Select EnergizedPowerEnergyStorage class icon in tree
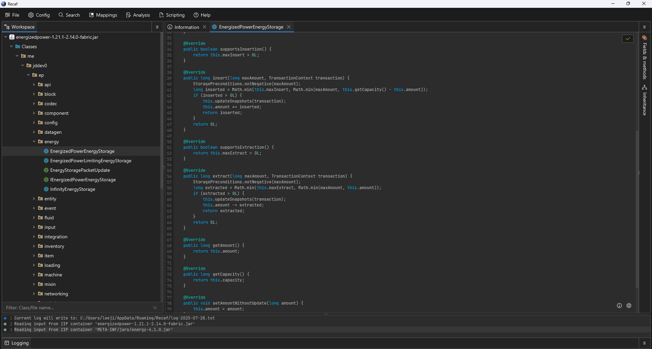Viewport: 652px width, 349px height. click(x=46, y=151)
